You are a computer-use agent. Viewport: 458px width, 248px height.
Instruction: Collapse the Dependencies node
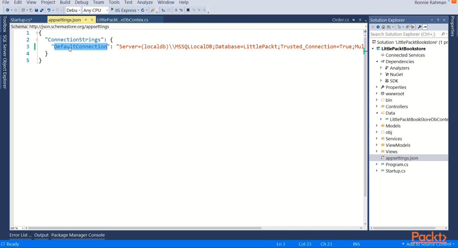coord(377,61)
